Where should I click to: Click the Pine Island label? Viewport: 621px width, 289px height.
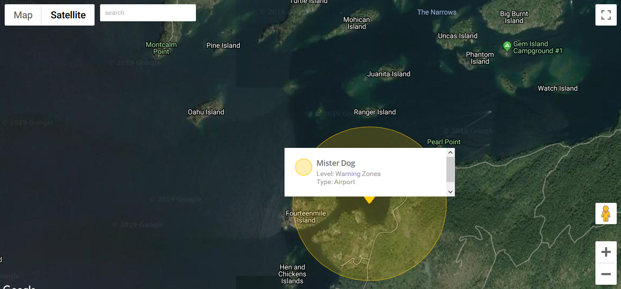[223, 46]
